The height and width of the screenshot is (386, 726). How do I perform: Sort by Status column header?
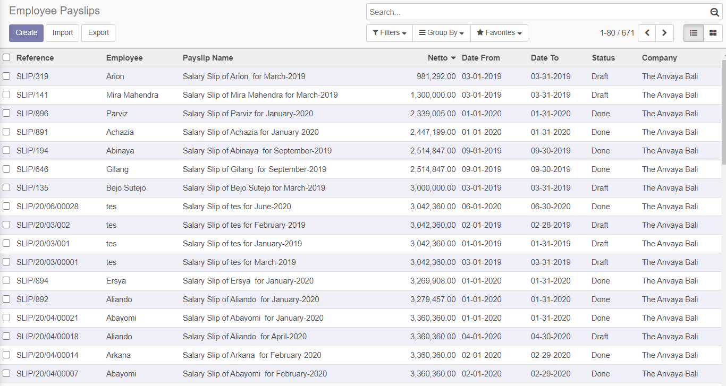coord(603,58)
